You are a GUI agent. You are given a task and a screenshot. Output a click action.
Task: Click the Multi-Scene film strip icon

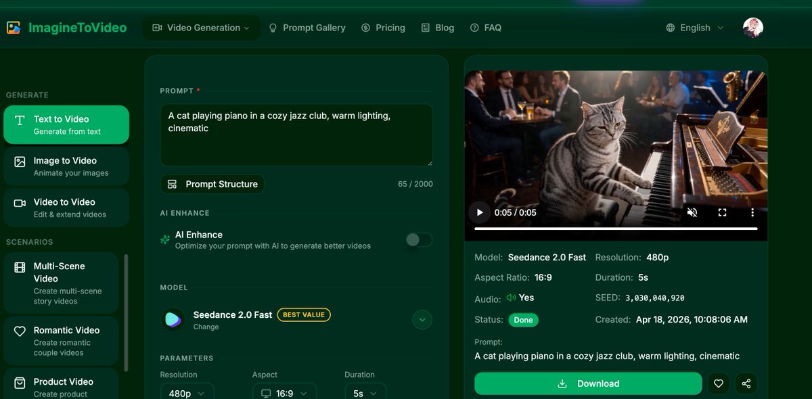[20, 268]
